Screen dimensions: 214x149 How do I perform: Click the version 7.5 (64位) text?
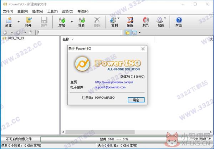click(x=132, y=77)
